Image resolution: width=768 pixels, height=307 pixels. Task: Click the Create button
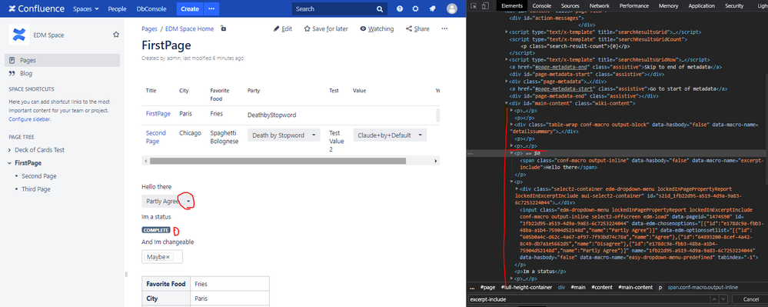coord(190,8)
